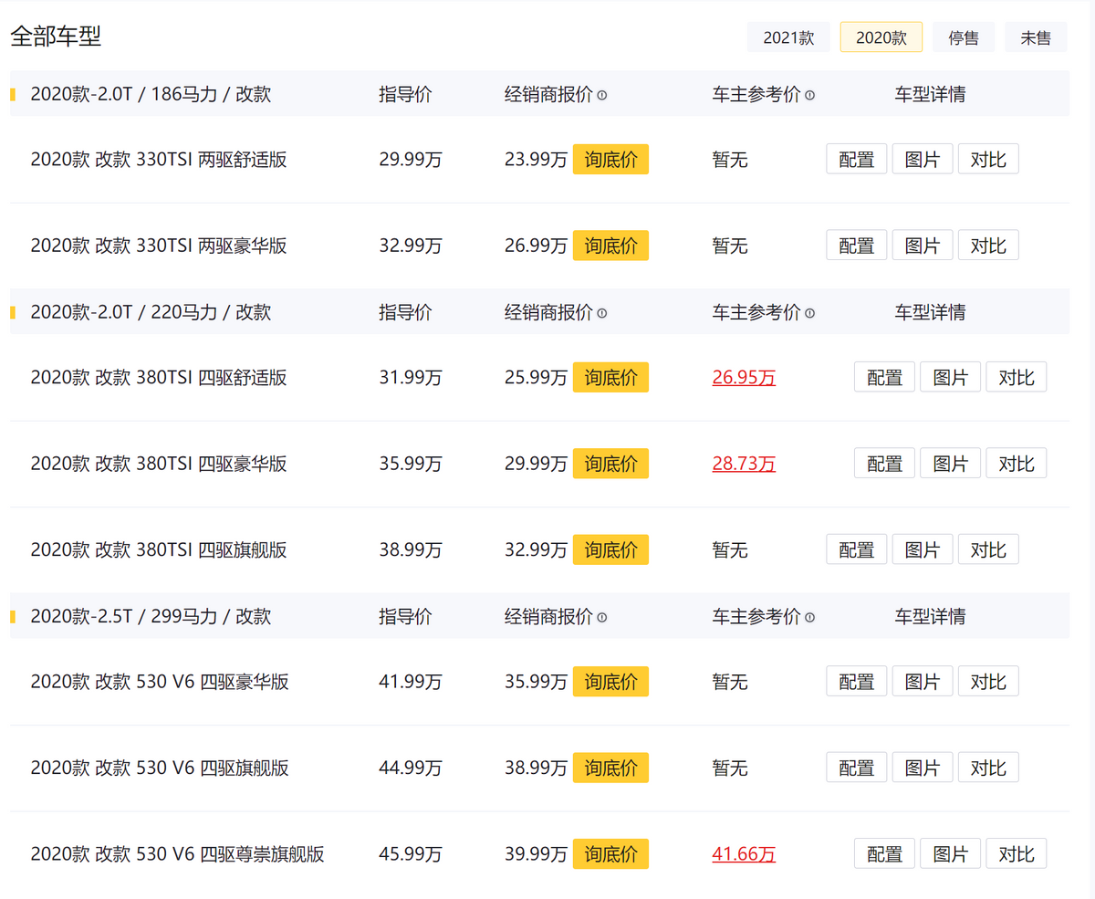Click info icon beside first 车主参考价 header
Image resolution: width=1095 pixels, height=899 pixels.
point(810,95)
